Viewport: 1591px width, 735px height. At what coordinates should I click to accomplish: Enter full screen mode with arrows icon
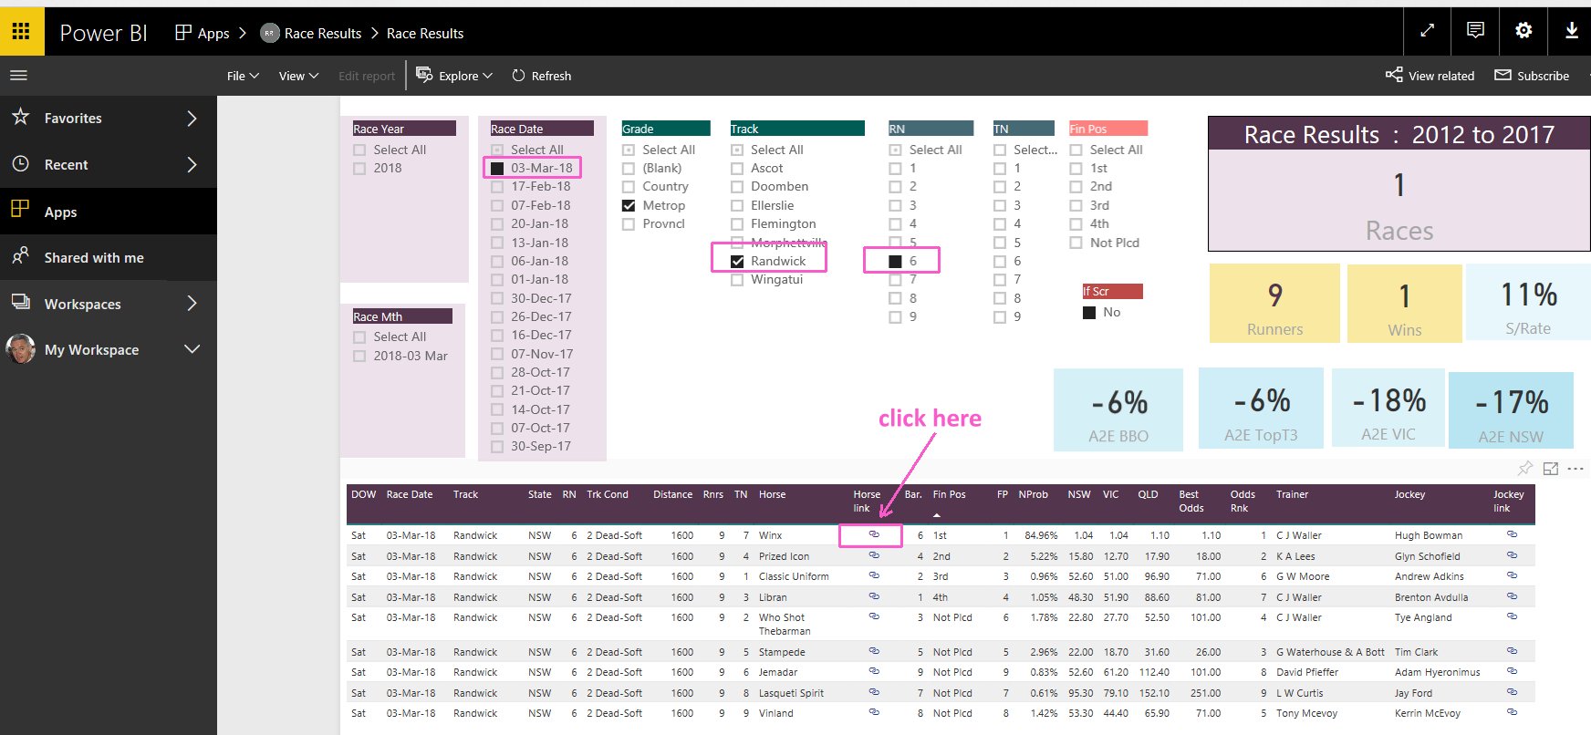(1427, 31)
